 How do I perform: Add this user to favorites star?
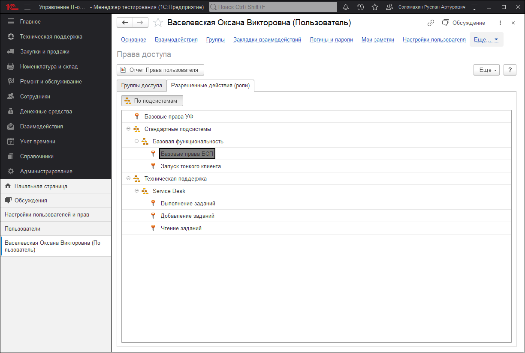click(158, 23)
